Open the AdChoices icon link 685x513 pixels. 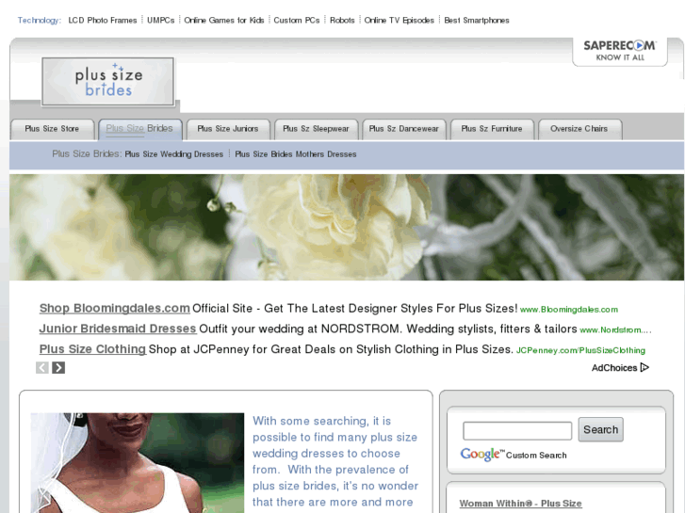coord(620,368)
